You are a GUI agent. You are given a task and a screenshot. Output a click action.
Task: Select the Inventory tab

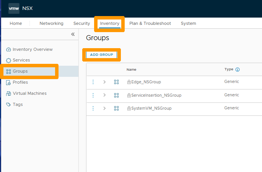(110, 23)
